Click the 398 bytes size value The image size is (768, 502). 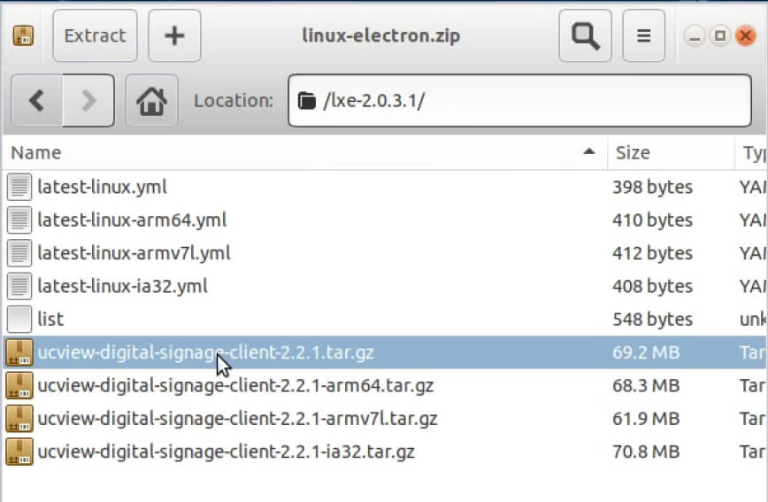(x=652, y=188)
